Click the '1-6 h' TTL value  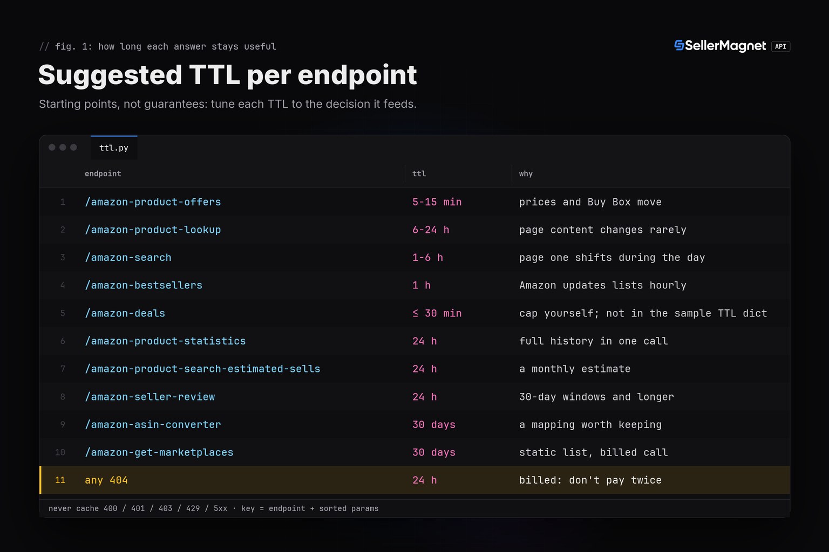427,258
